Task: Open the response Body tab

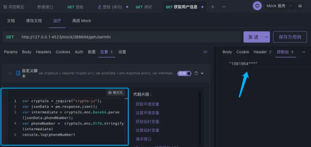Action: (x=227, y=52)
